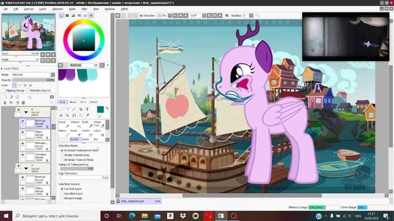
Task: Delete the layer with trash icon
Action: click(23, 103)
